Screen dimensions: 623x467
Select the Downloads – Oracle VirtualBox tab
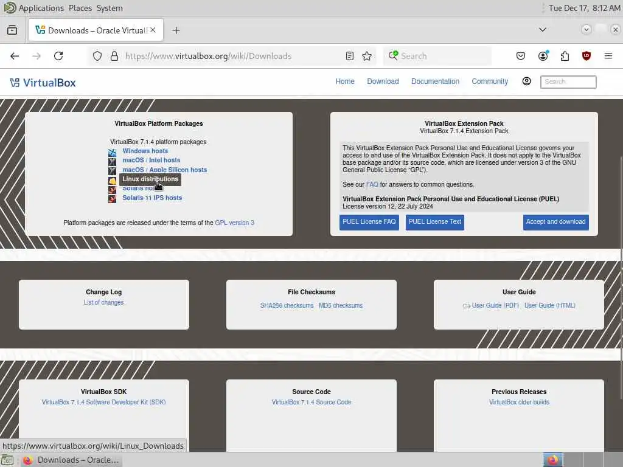96,30
